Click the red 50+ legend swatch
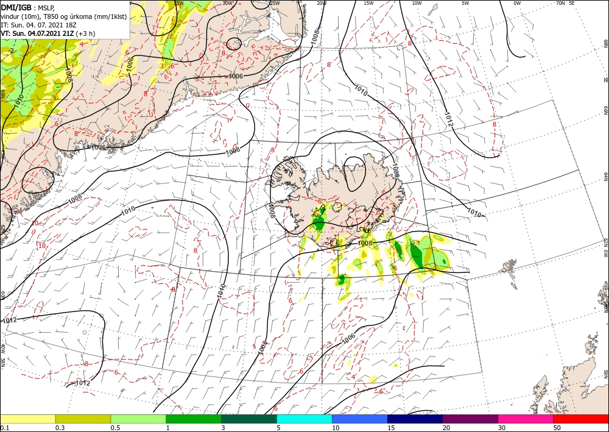This screenshot has width=609, height=432. pyautogui.click(x=581, y=419)
